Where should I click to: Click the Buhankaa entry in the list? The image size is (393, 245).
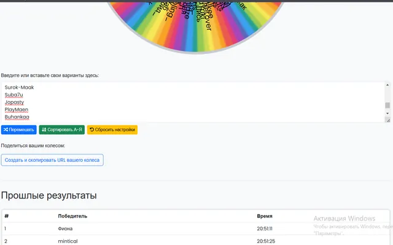click(x=17, y=117)
